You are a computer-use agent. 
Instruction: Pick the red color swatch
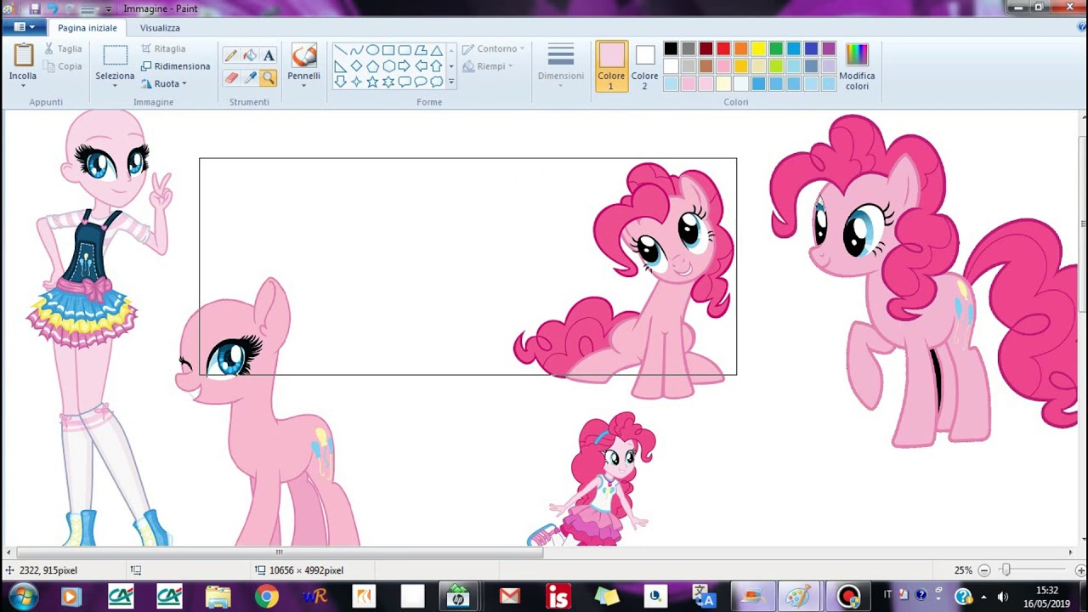723,49
